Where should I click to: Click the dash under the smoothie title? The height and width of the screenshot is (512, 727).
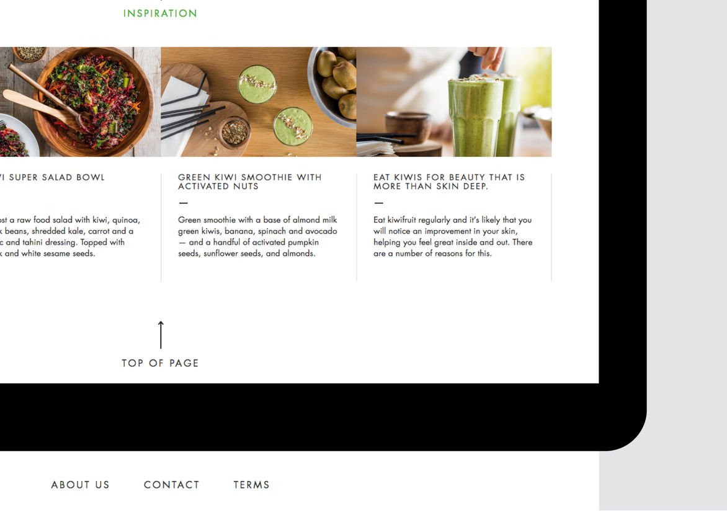click(183, 203)
